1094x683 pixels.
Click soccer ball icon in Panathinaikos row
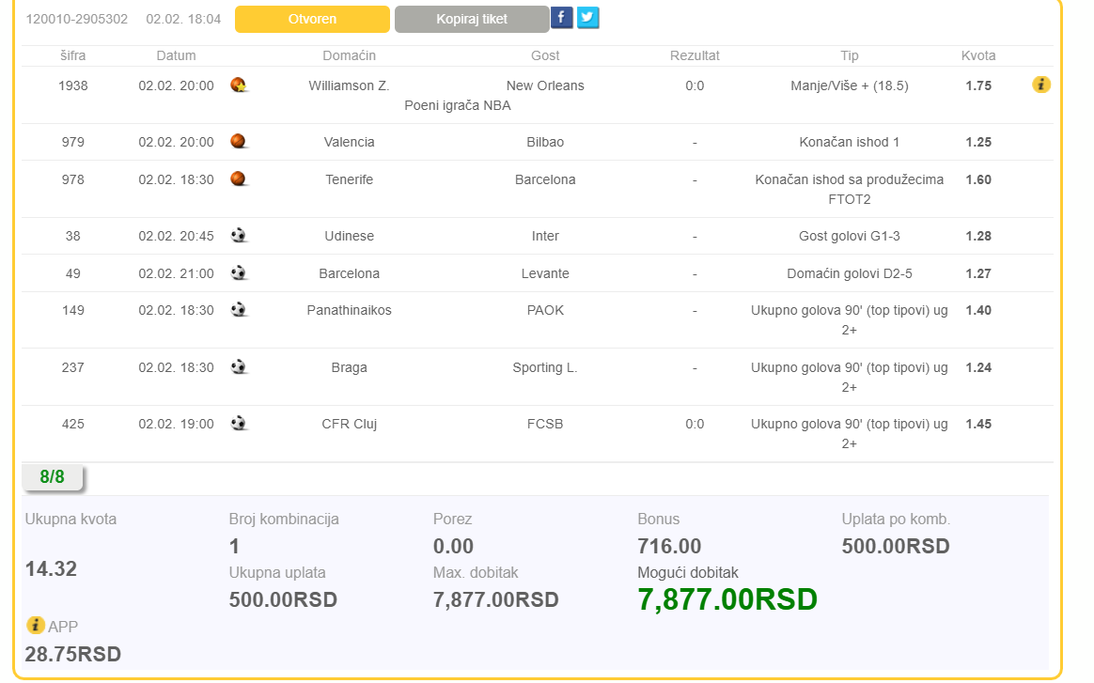tap(239, 310)
